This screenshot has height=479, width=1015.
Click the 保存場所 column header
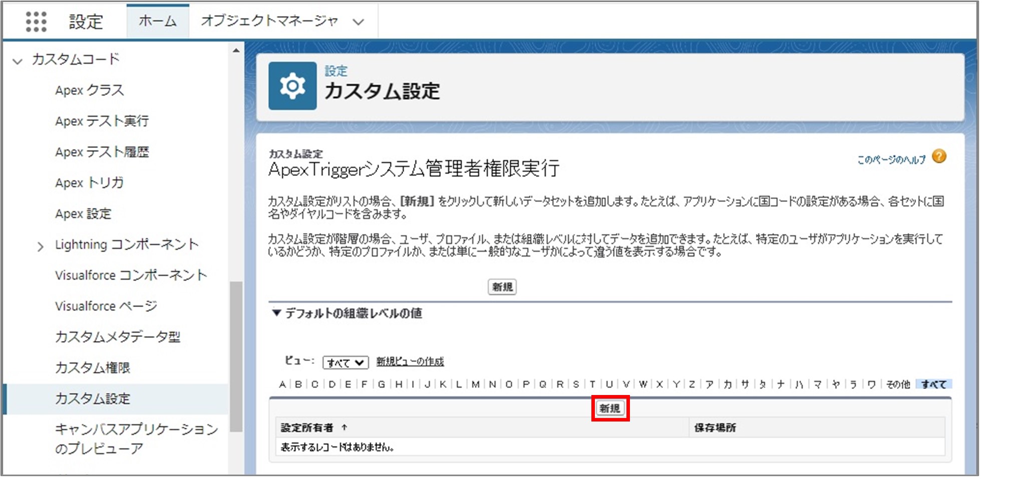pos(715,428)
